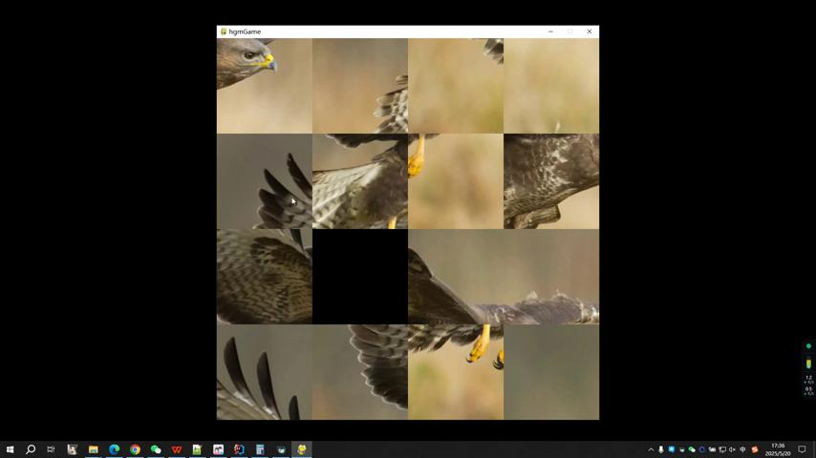The height and width of the screenshot is (458, 816).
Task: Open the clock showing 17:36
Action: [x=777, y=449]
